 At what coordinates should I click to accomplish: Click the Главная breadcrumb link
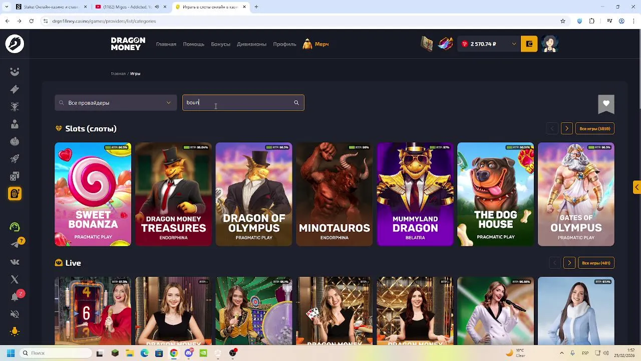tap(118, 74)
